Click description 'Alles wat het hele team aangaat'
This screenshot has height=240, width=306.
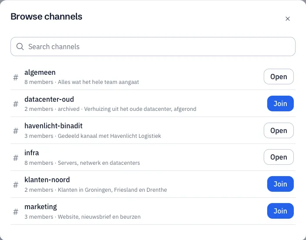99,82
